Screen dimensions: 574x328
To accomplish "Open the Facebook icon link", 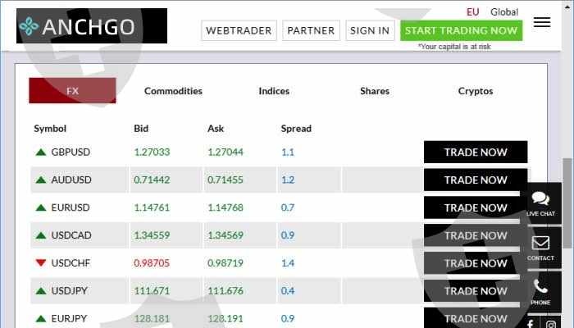I will pyautogui.click(x=531, y=324).
